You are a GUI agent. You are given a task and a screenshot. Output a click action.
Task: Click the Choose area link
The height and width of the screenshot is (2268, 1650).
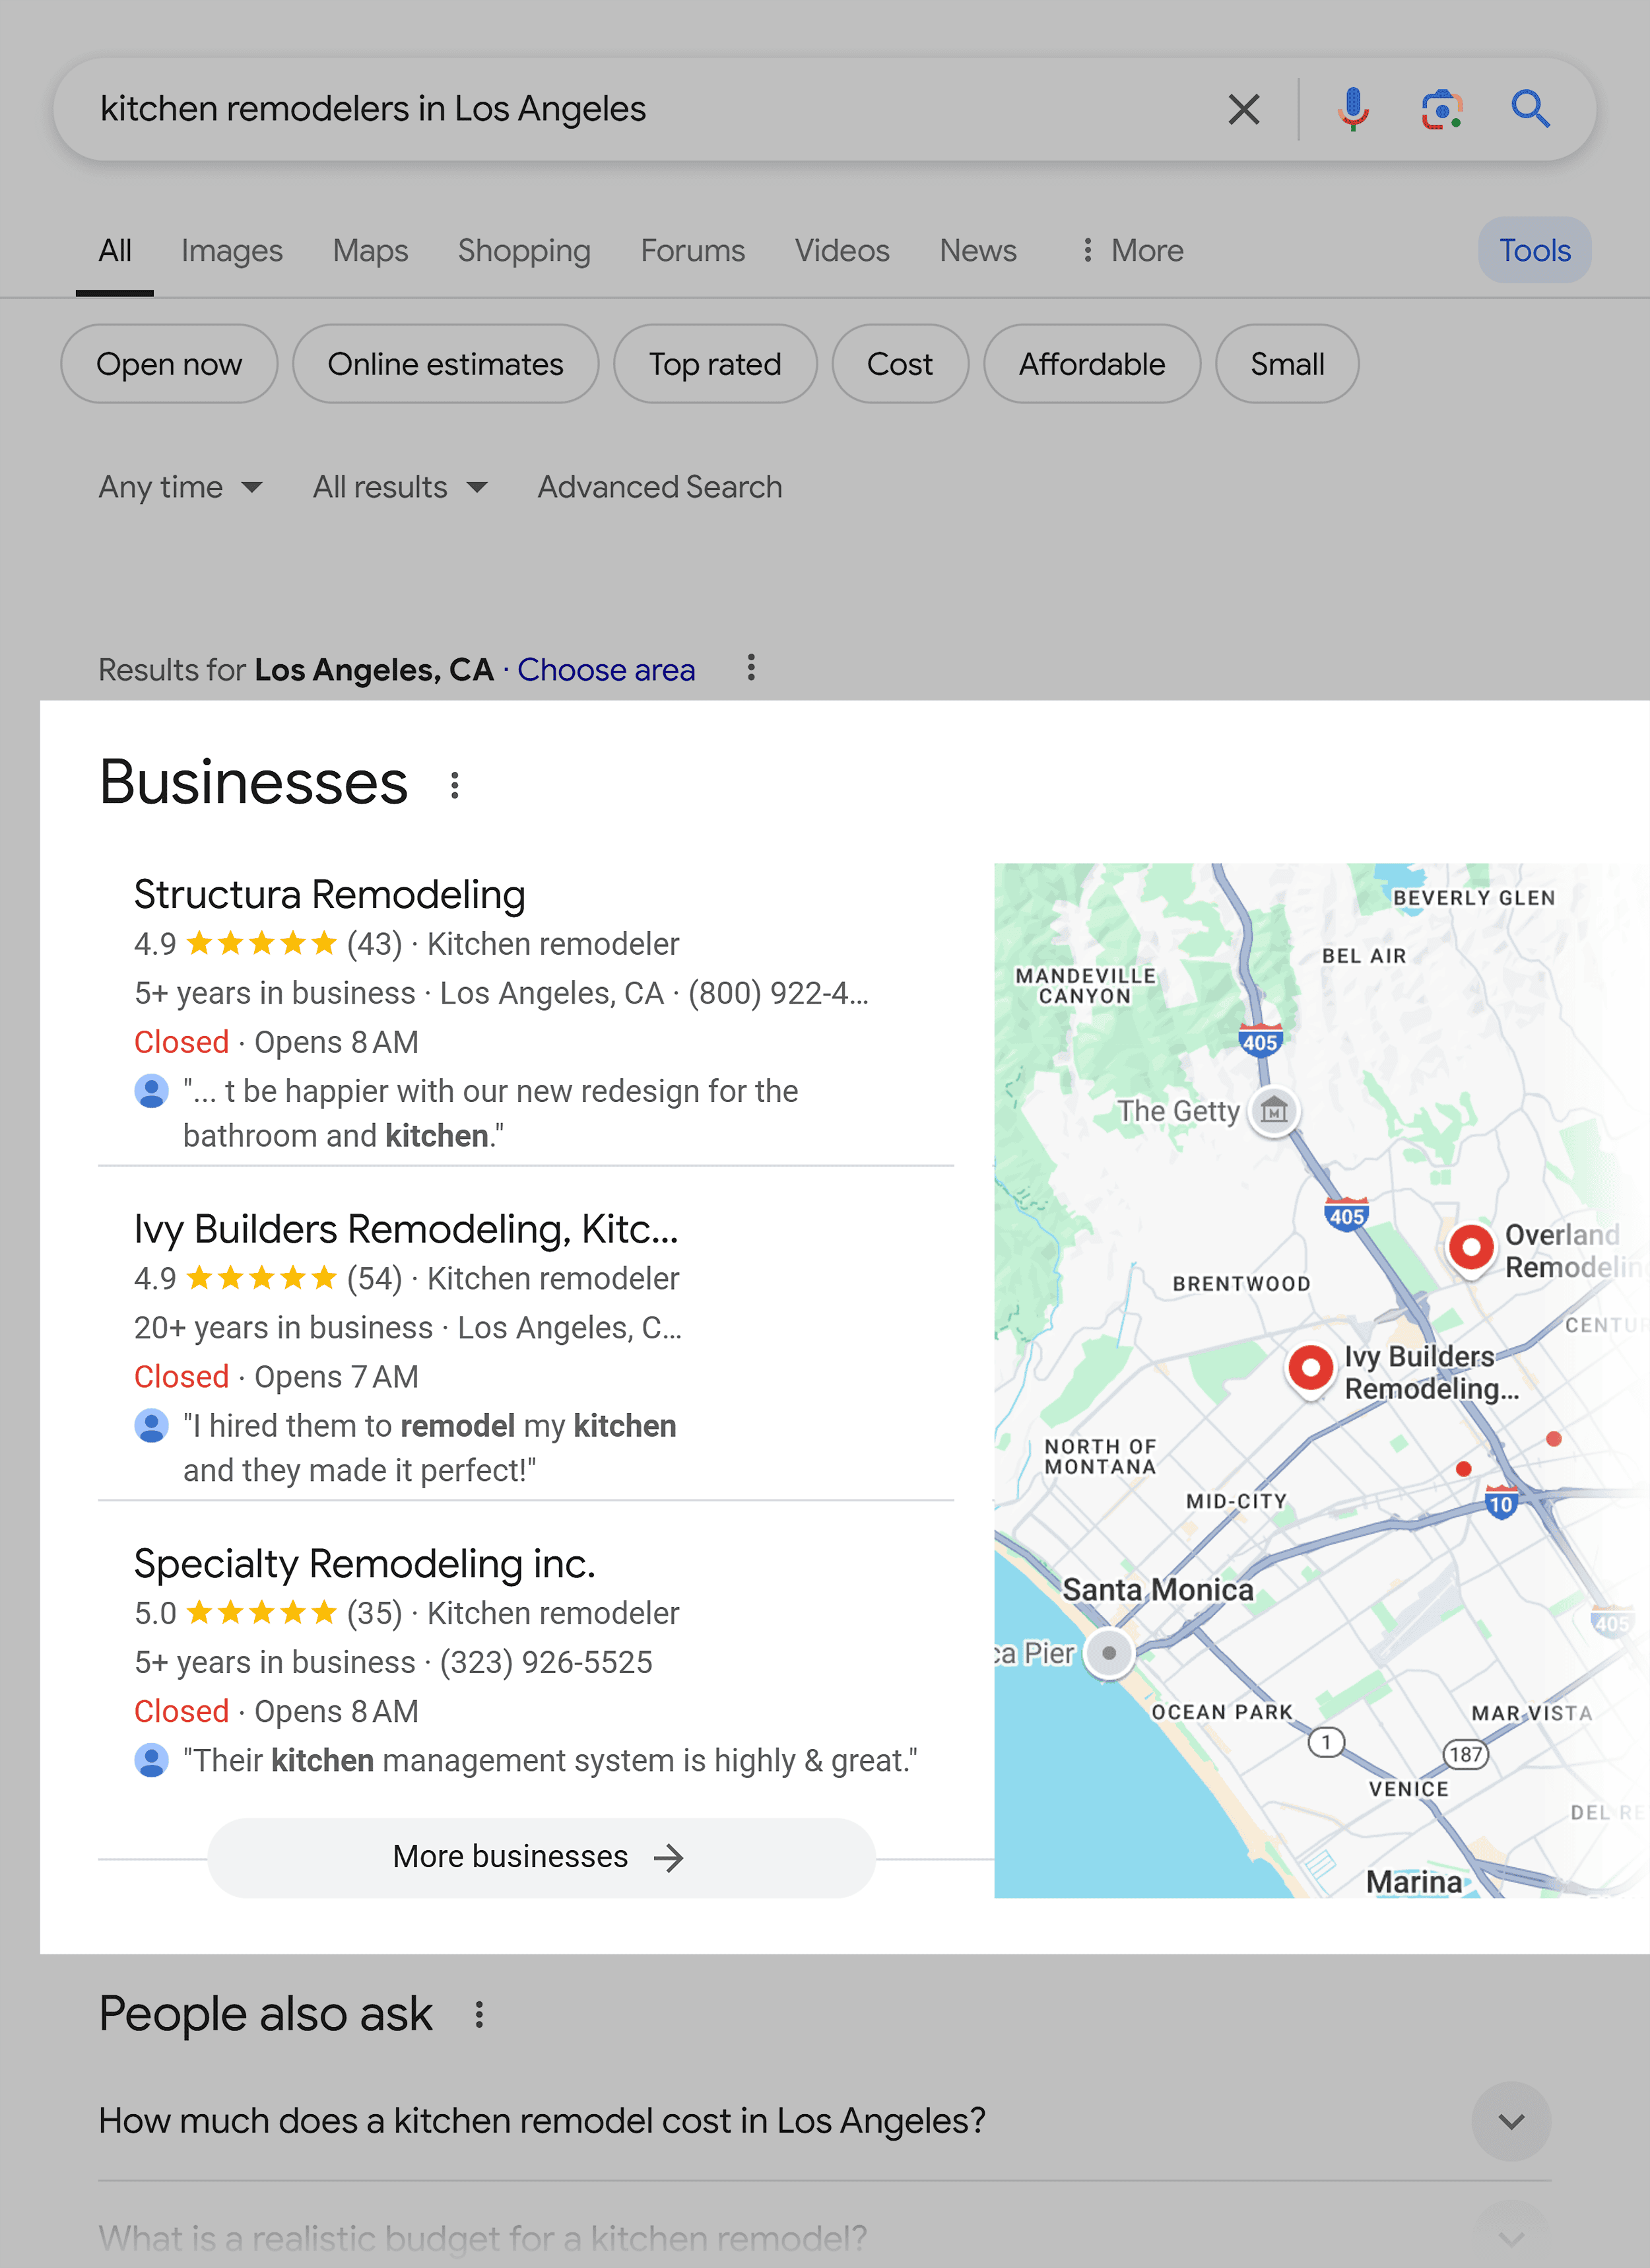tap(606, 669)
